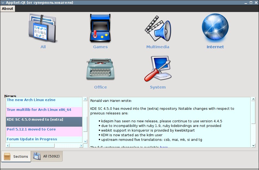Click the All (5092) tab icon
Screen dimensions: 259x170
tap(37, 156)
